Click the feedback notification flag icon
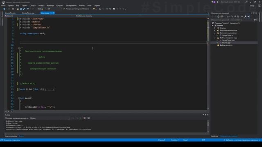Viewport: 262px width, 147px height. 212,2
